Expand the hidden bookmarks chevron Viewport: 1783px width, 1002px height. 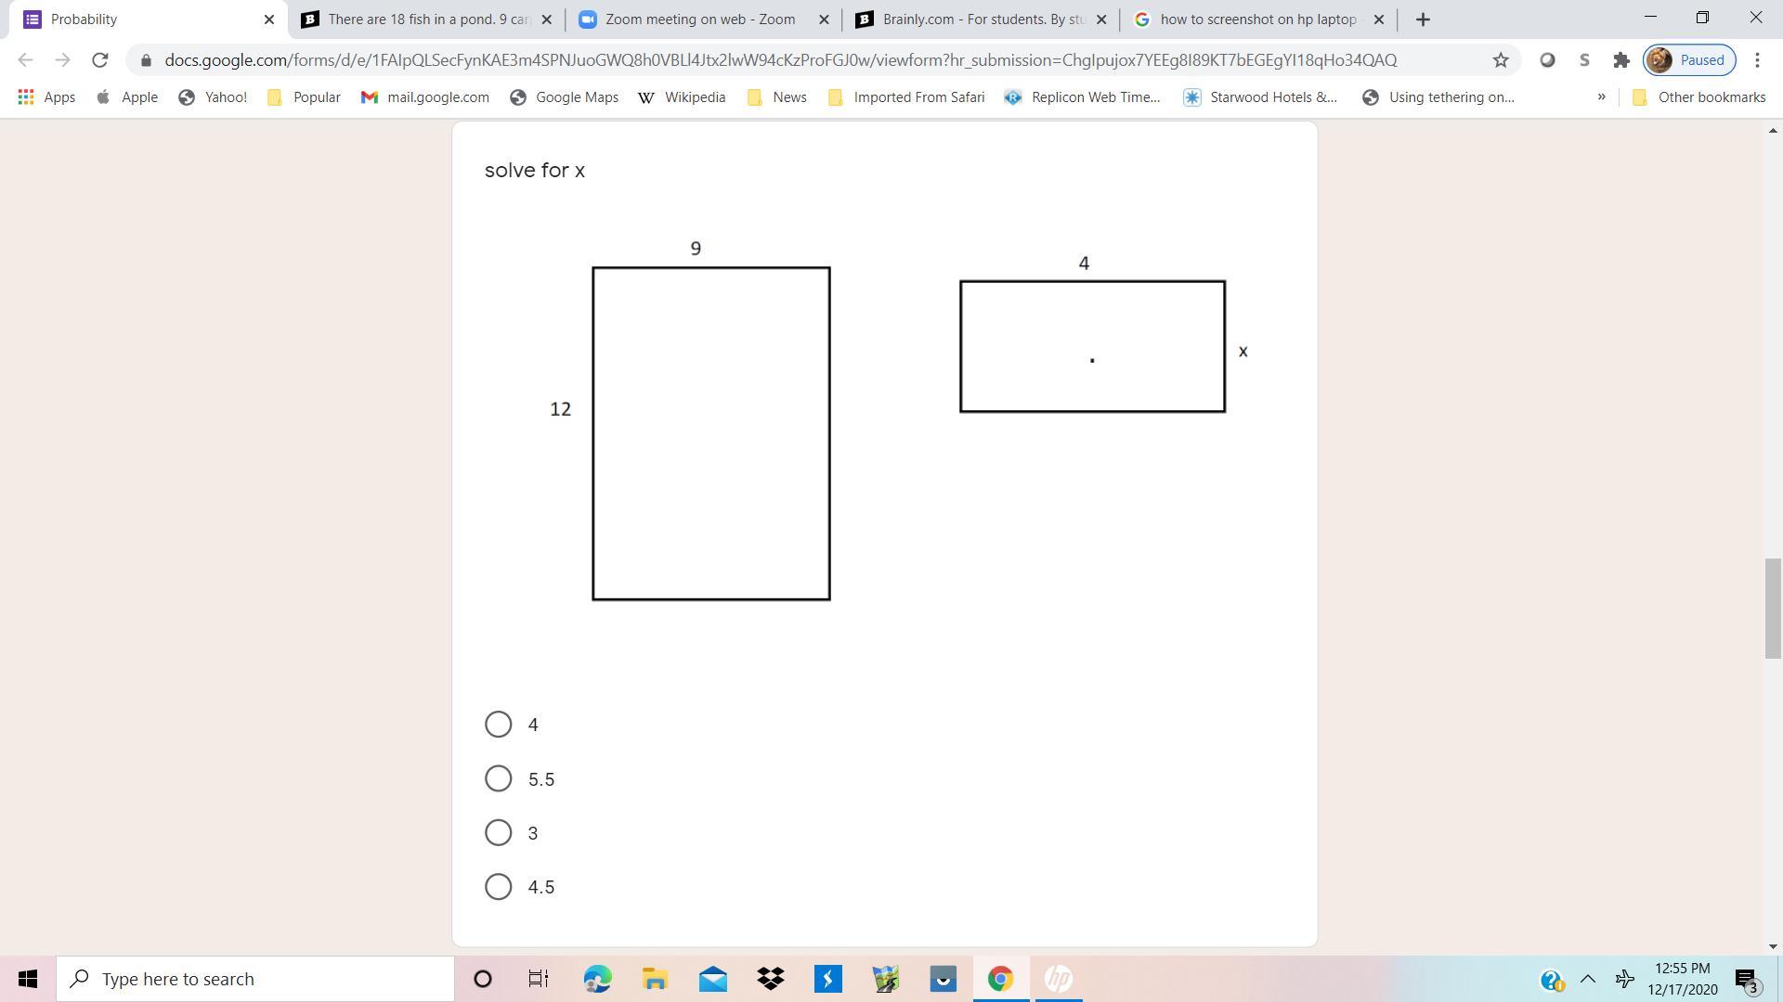click(x=1601, y=96)
